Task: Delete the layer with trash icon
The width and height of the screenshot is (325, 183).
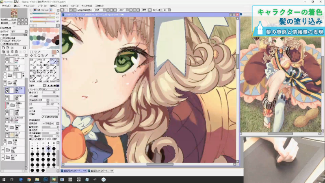Action: (x=16, y=52)
